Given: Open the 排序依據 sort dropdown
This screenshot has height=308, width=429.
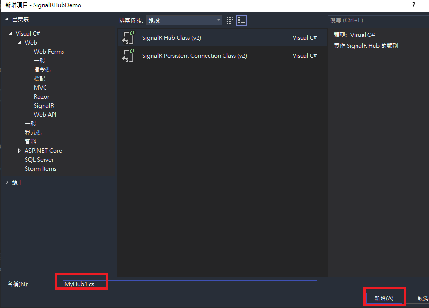Looking at the screenshot, I should tap(184, 20).
